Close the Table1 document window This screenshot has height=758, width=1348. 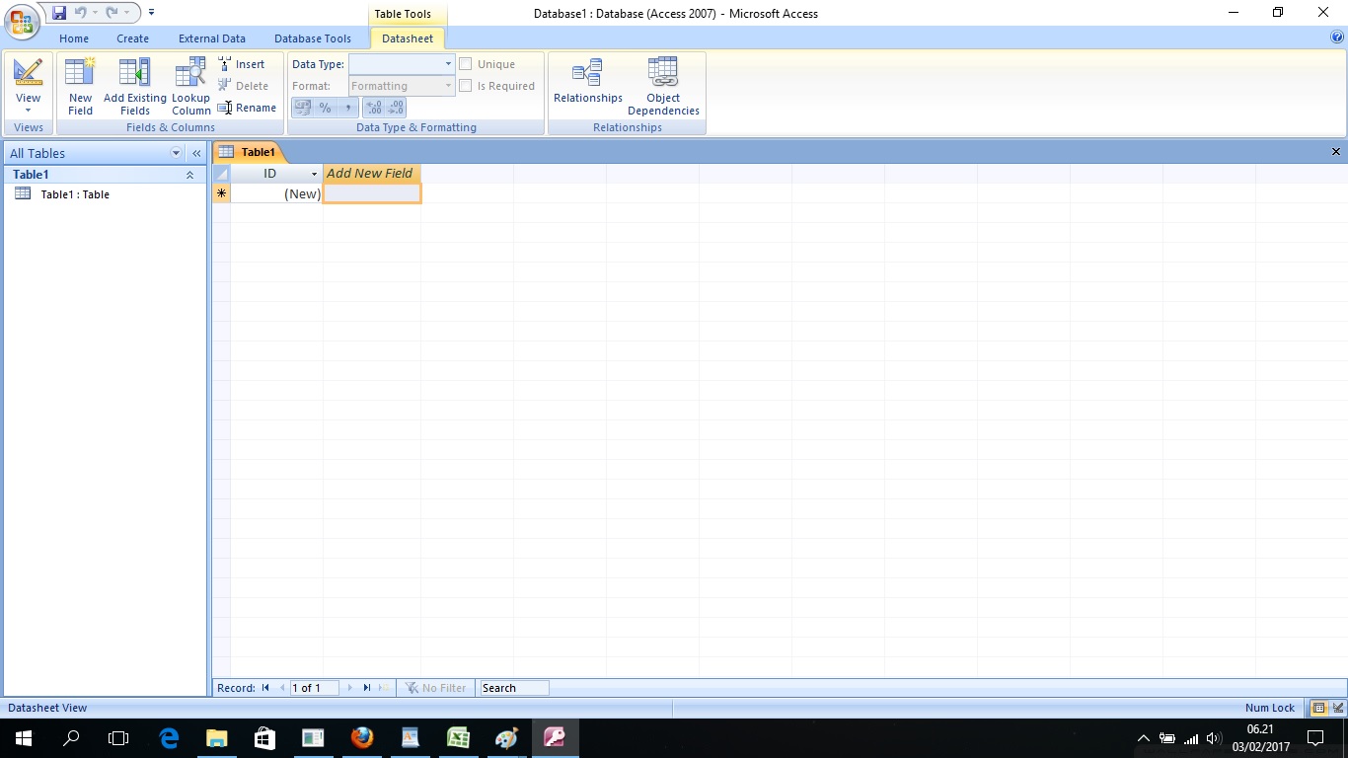(x=1336, y=152)
